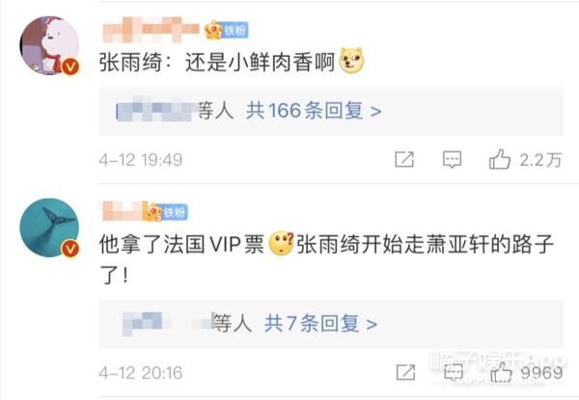Click the first commenter's blurred username
Screen dimensions: 579x400
[152, 30]
